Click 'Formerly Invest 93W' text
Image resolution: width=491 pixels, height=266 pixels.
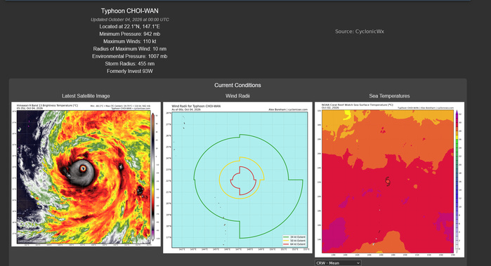click(130, 71)
